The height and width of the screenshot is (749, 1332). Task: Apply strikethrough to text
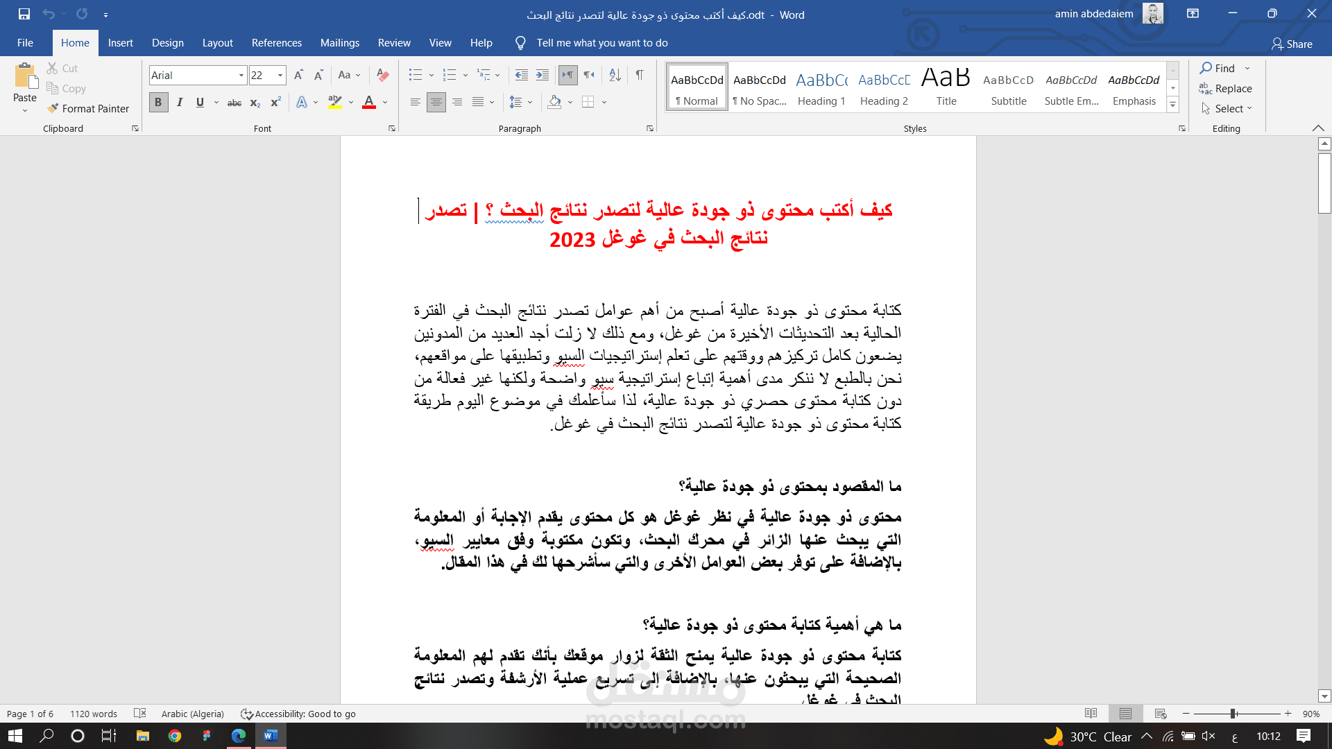[x=234, y=102]
